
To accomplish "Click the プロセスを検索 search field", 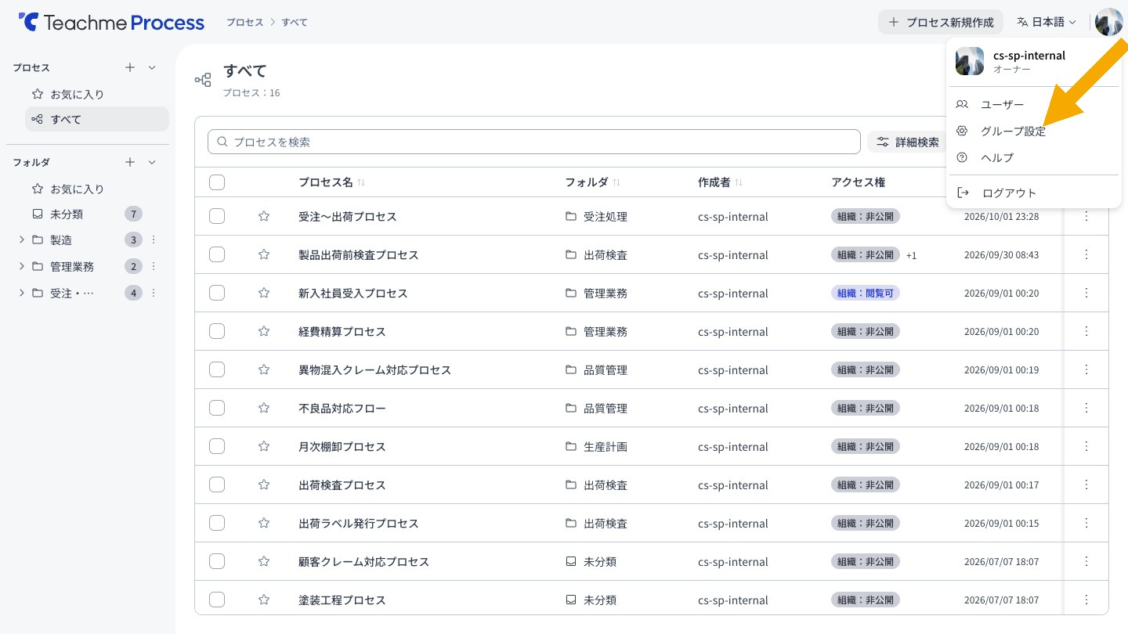I will pos(534,142).
